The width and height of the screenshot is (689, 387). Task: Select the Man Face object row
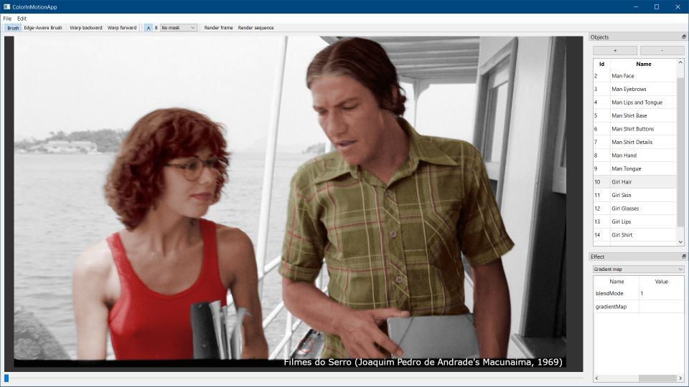pos(635,76)
